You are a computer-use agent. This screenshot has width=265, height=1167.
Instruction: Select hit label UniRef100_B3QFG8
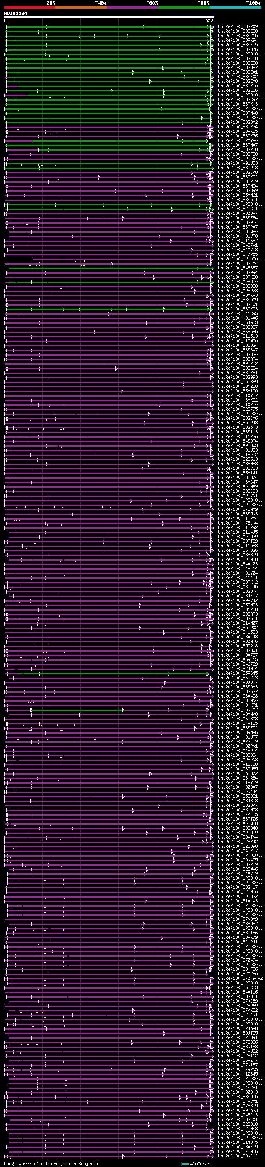pyautogui.click(x=238, y=154)
